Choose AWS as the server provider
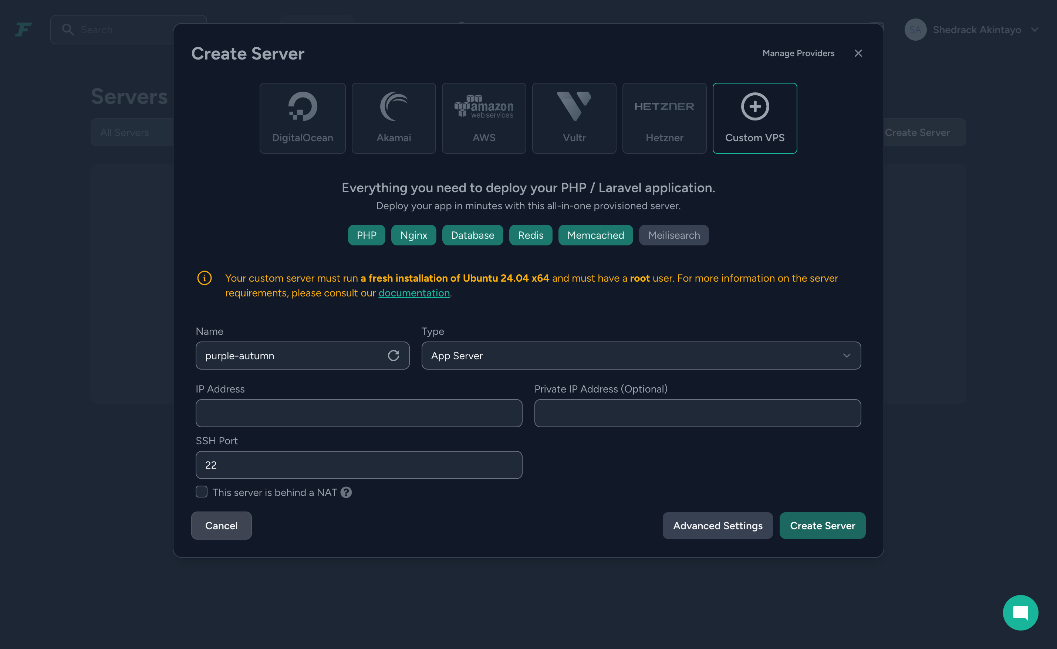1057x649 pixels. click(x=484, y=118)
